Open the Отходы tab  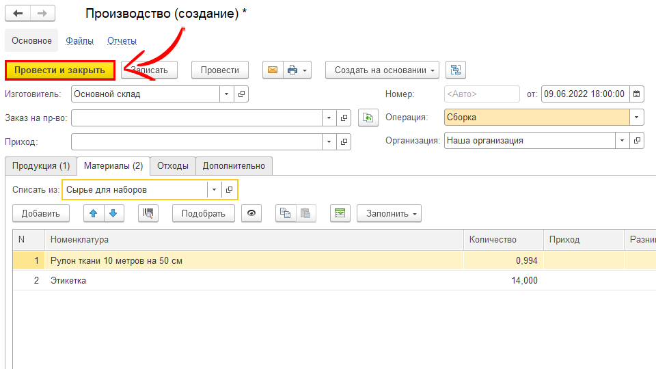(x=173, y=165)
